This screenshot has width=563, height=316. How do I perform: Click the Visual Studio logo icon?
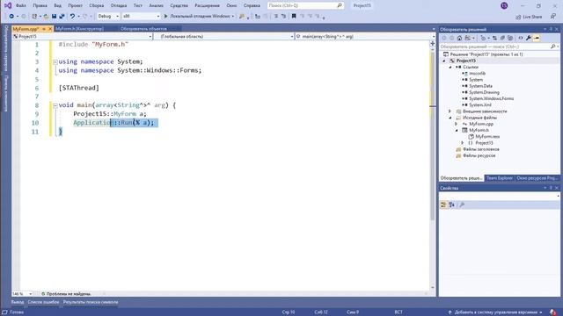point(8,6)
